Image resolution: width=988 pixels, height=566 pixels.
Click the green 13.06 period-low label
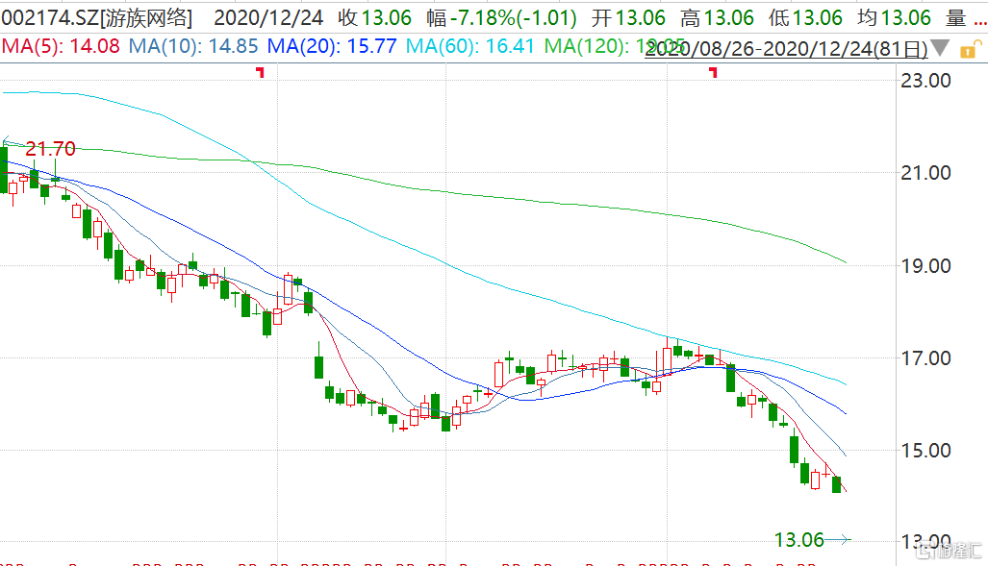click(799, 539)
